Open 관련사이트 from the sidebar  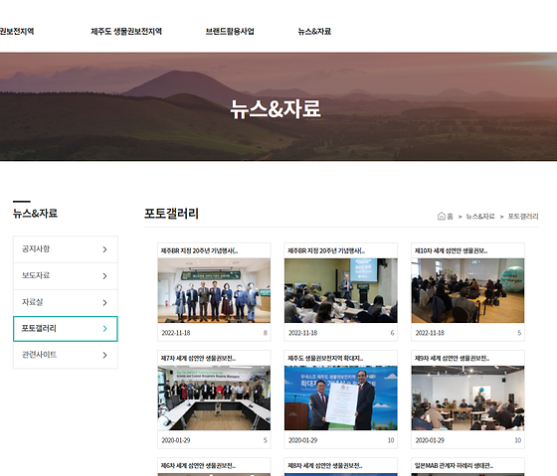[66, 355]
